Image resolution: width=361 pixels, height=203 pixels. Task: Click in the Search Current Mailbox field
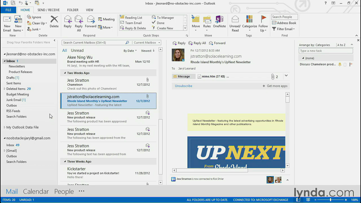(x=93, y=43)
